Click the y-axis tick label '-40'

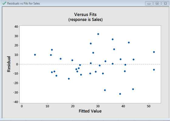(x=15, y=102)
